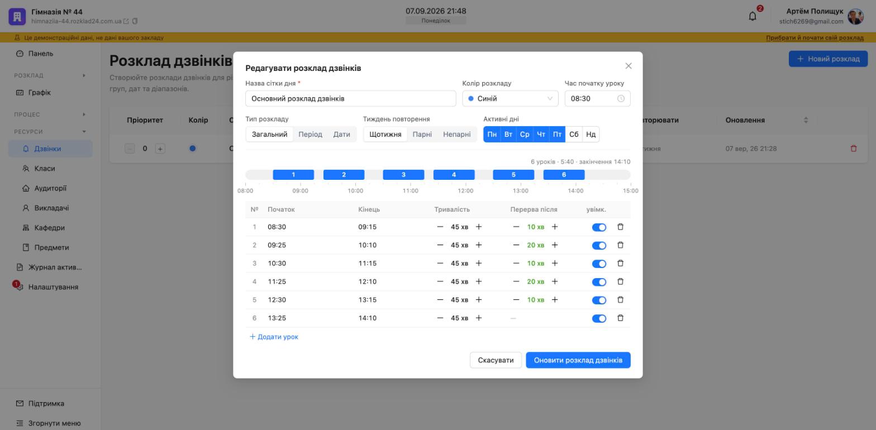Screen dimensions: 876x430
Task: Select the Період schedule type
Action: pyautogui.click(x=310, y=134)
